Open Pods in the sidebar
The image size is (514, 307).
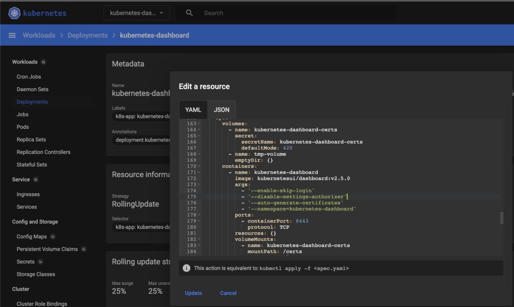click(x=22, y=127)
